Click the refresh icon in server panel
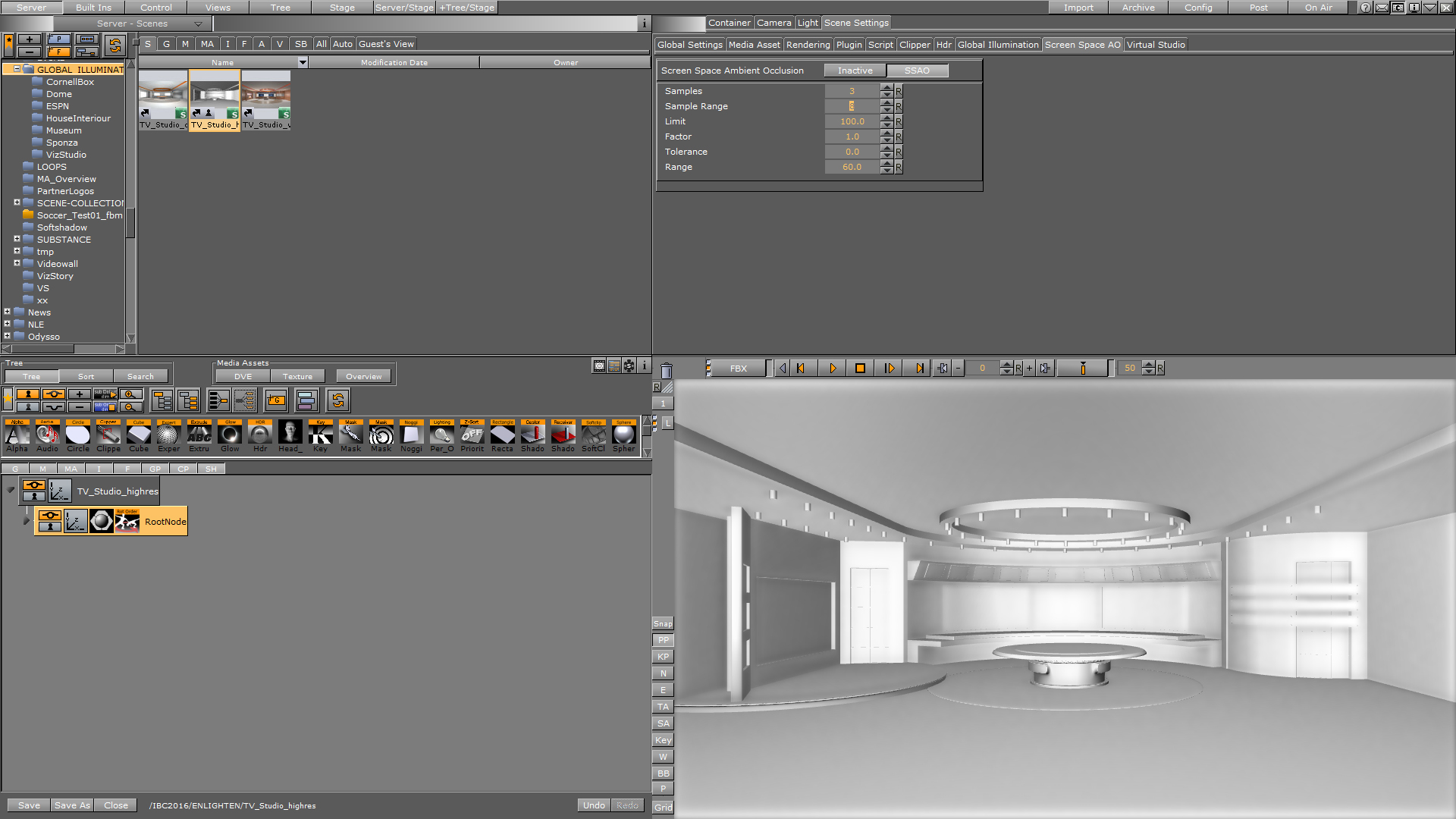The image size is (1456, 819). (x=115, y=45)
